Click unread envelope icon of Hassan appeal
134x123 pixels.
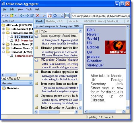[x=36, y=72]
